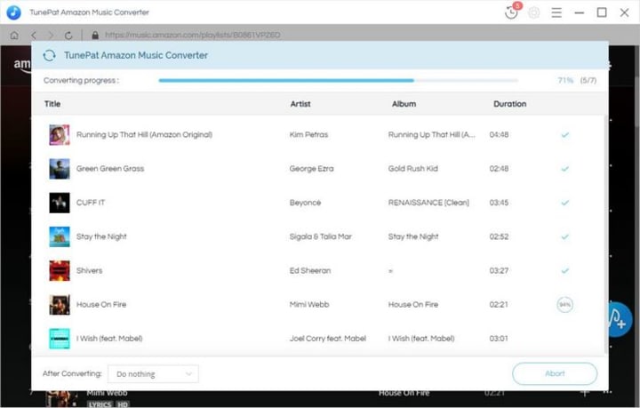This screenshot has width=640, height=408.
Task: Click artist Mimi Webb in converter list
Action: pos(309,304)
